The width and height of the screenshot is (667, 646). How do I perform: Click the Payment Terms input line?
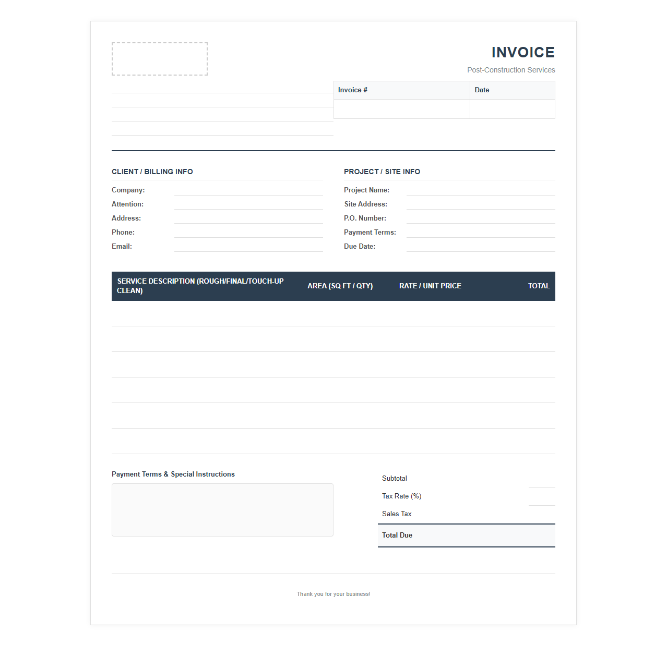[x=481, y=232]
